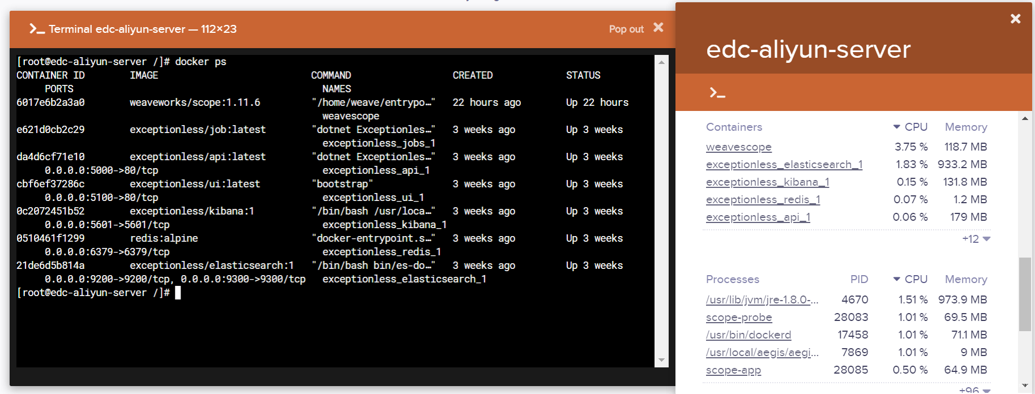1035x394 pixels.
Task: Click port mapping 0.0.0.0:6379->6379/tcp
Action: point(107,252)
